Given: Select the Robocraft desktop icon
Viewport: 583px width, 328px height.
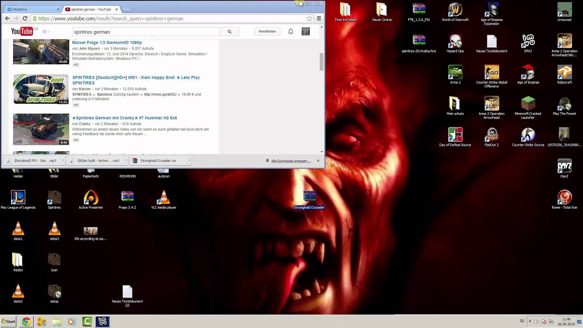Looking at the screenshot, I should pos(564,75).
